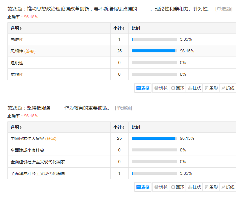Sort question 26 by 选项 column

pos(16,127)
